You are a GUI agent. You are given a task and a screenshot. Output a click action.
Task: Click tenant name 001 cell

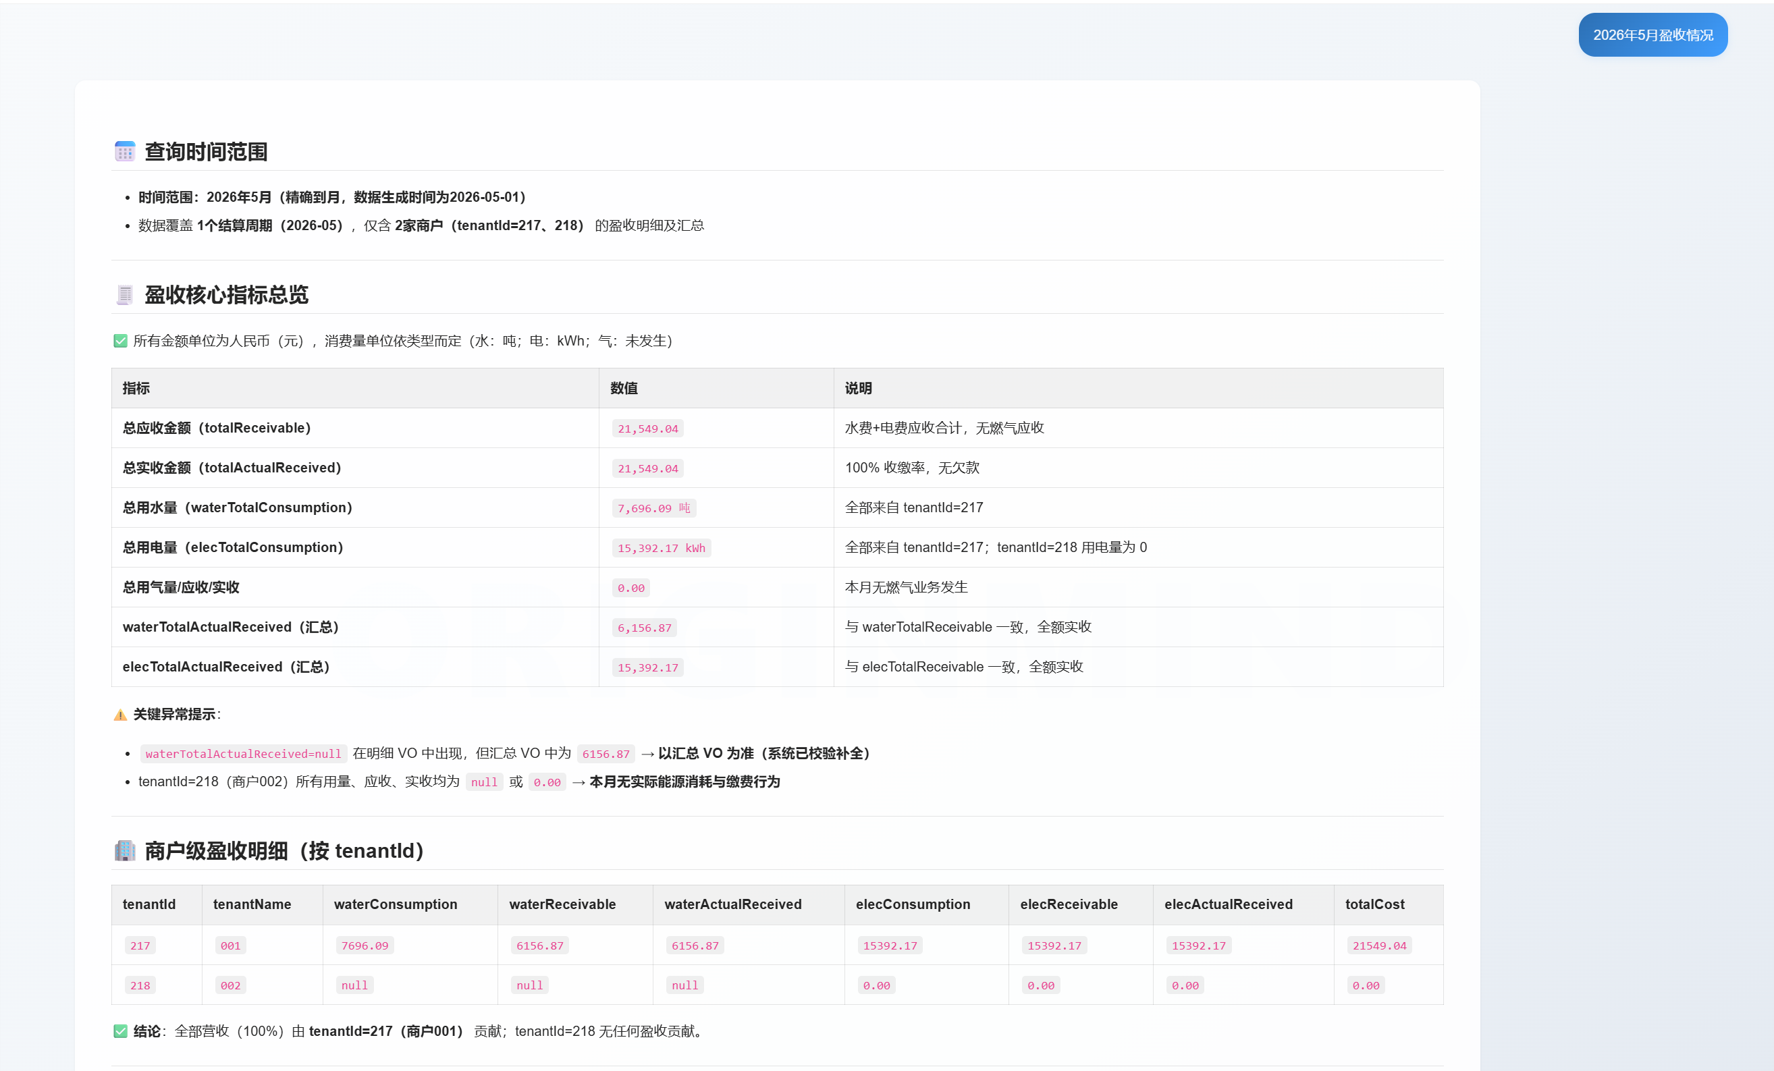click(x=230, y=945)
